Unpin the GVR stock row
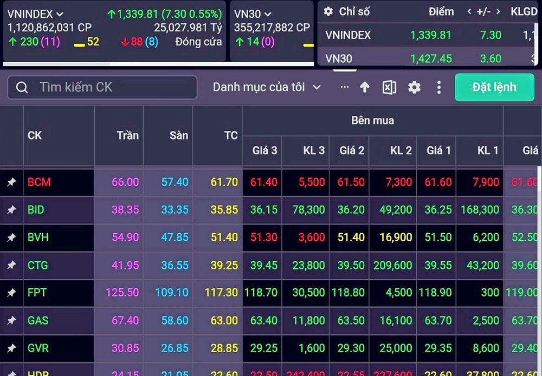This screenshot has height=376, width=542. (x=11, y=348)
